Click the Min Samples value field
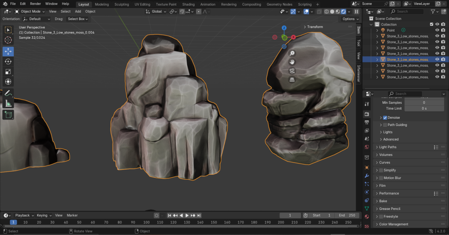The width and height of the screenshot is (449, 235). pos(424,103)
